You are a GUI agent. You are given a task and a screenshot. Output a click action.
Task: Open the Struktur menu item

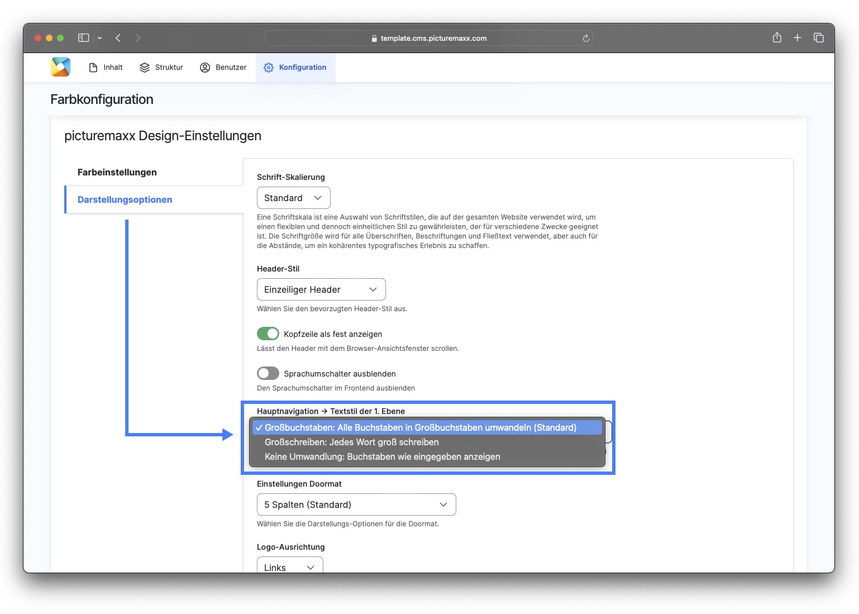[x=161, y=68]
